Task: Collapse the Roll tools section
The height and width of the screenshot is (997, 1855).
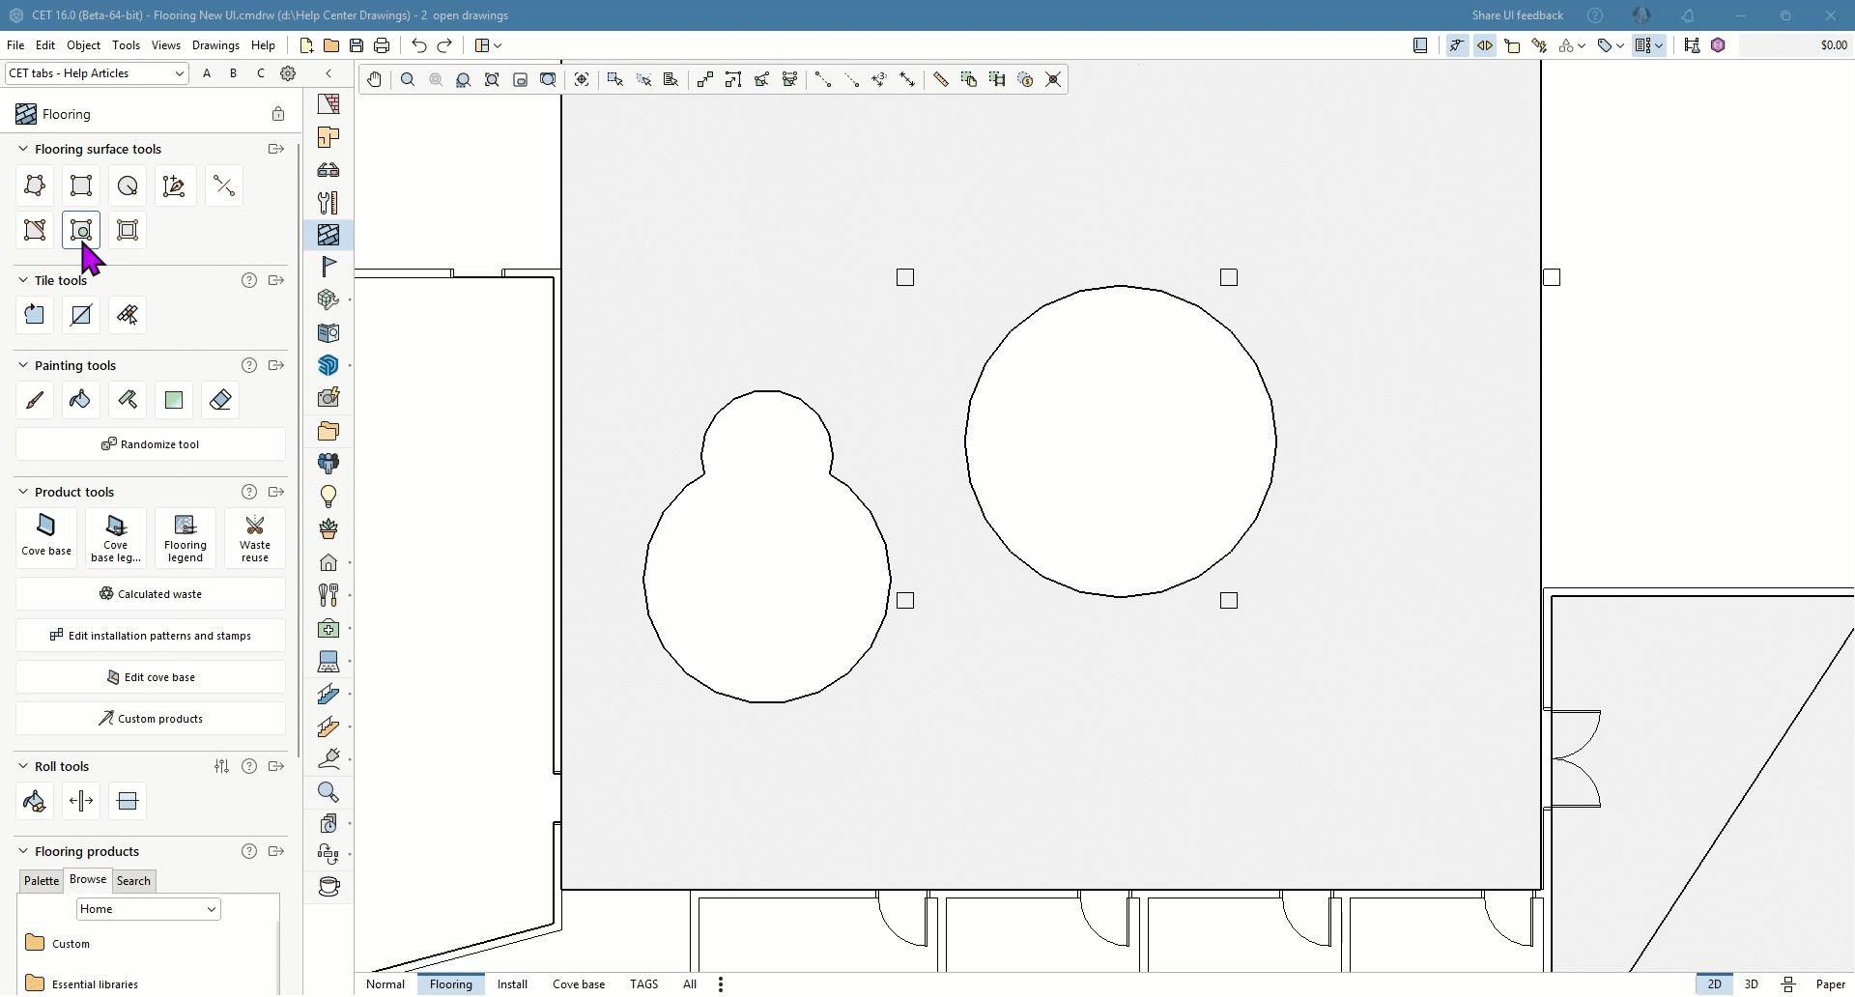Action: (x=23, y=766)
